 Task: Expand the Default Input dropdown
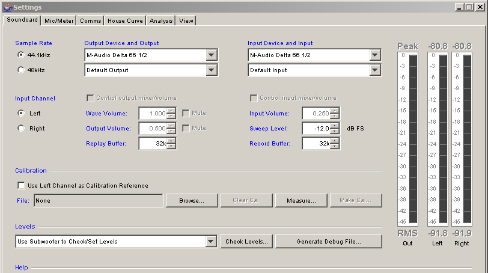point(374,70)
